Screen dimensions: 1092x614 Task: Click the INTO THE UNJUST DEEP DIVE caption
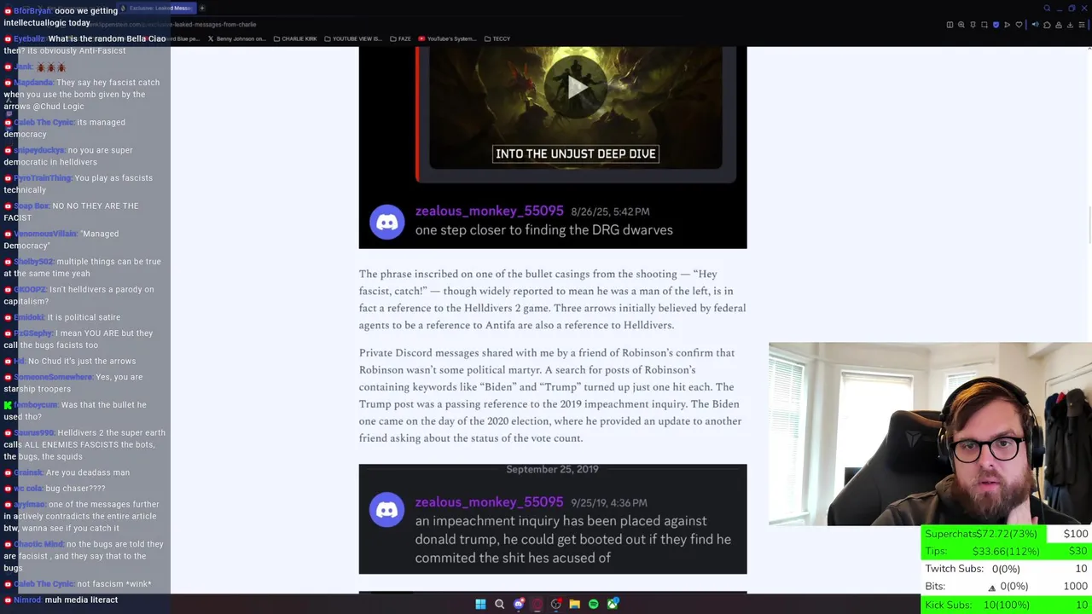coord(576,153)
